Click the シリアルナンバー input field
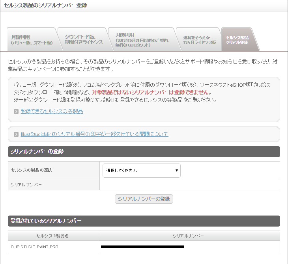Screen dimensions: 288x264 coord(189,185)
